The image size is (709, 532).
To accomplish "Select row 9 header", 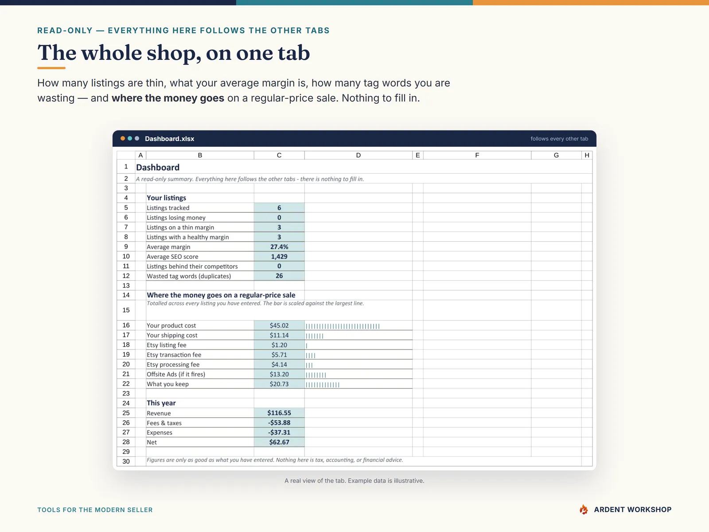I will tap(126, 246).
